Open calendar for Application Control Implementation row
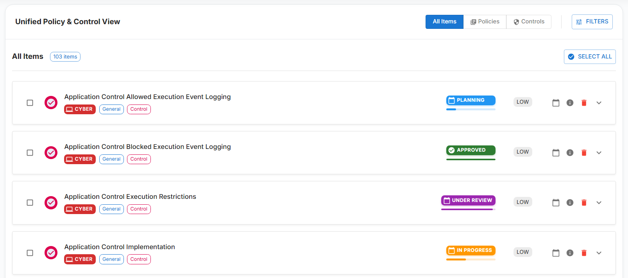The width and height of the screenshot is (628, 278). point(556,253)
